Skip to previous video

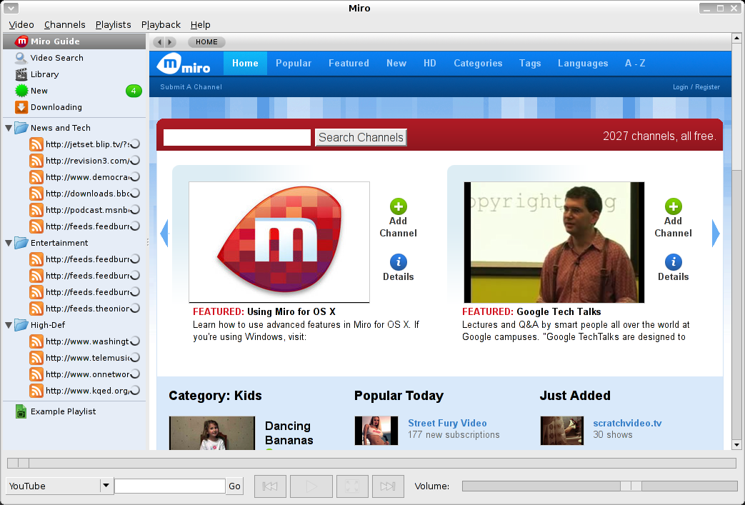270,486
